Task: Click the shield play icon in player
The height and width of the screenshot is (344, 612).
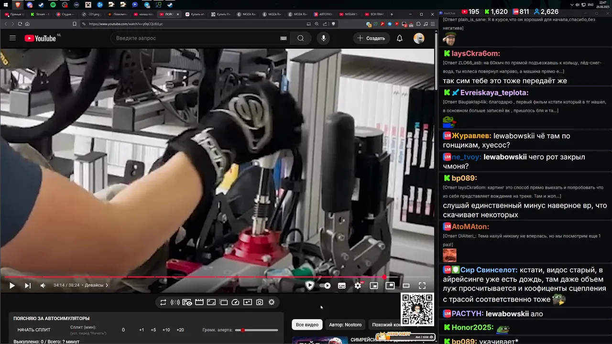Action: (310, 286)
